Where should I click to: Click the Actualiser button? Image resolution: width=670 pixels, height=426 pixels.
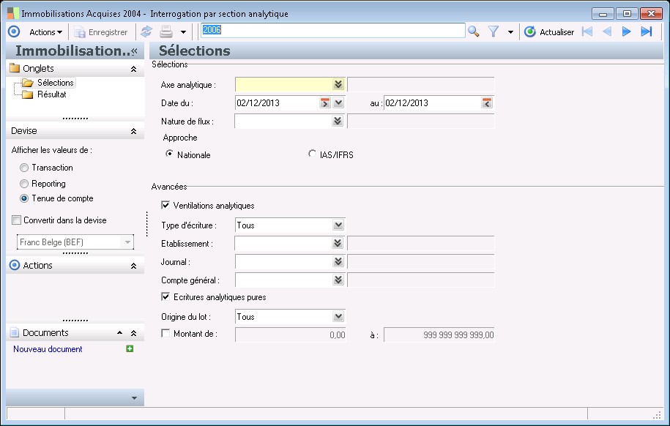click(550, 32)
